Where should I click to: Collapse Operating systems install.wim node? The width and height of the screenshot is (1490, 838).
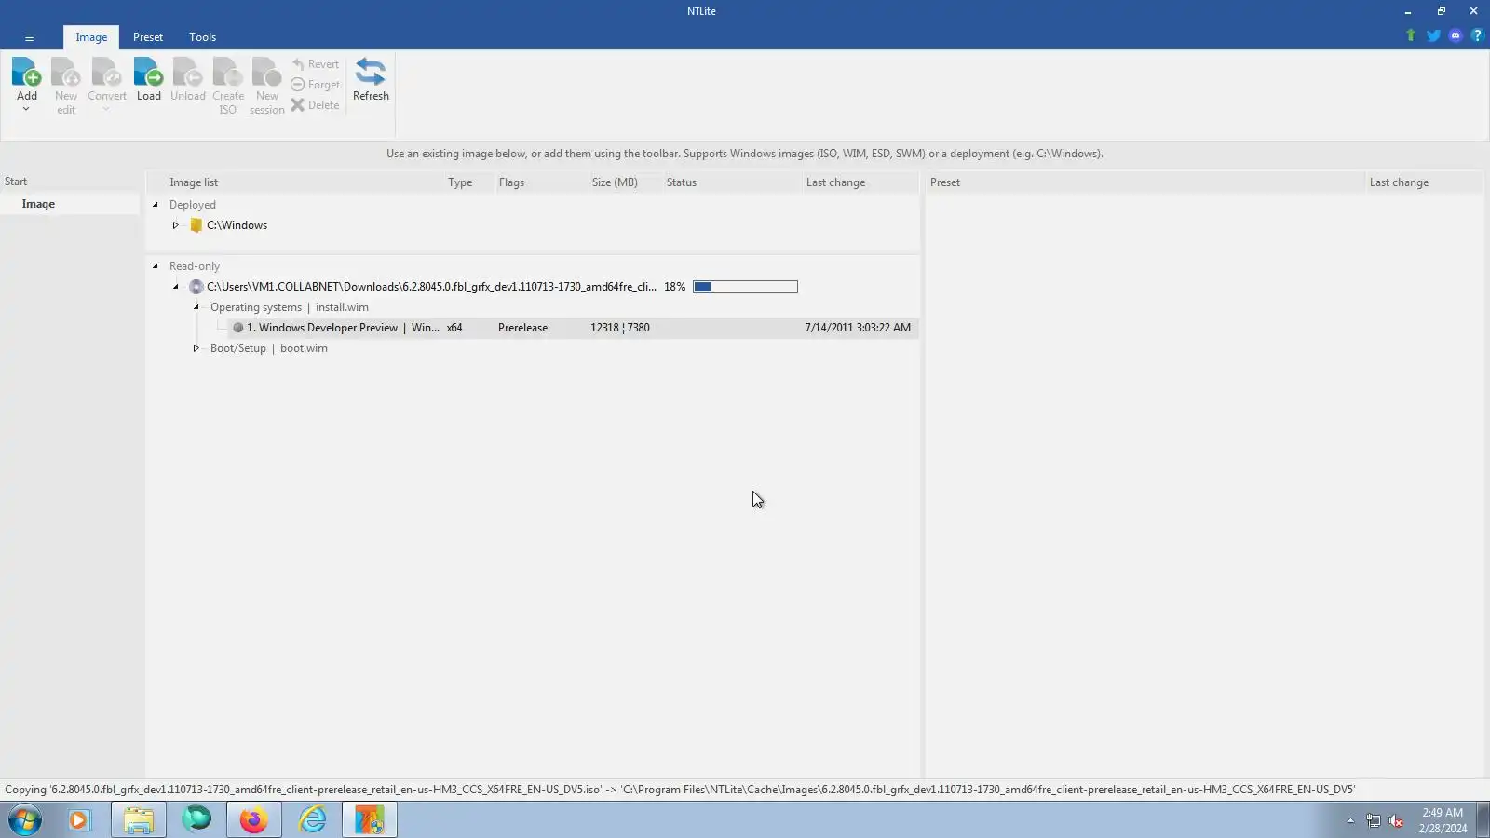point(196,307)
